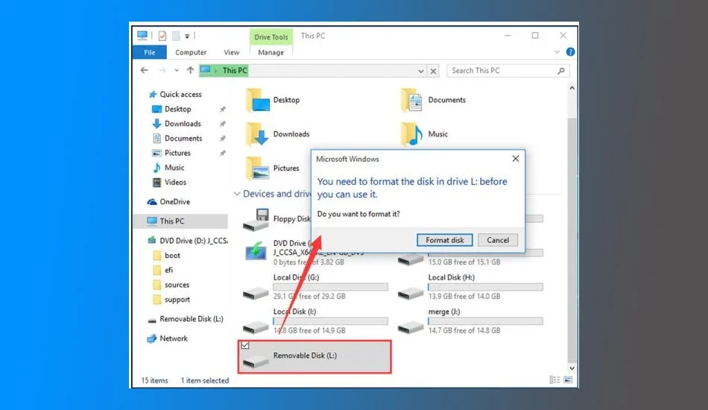Click the This PC icon in title bar
Screen dimensions: 708x410
[x=142, y=35]
